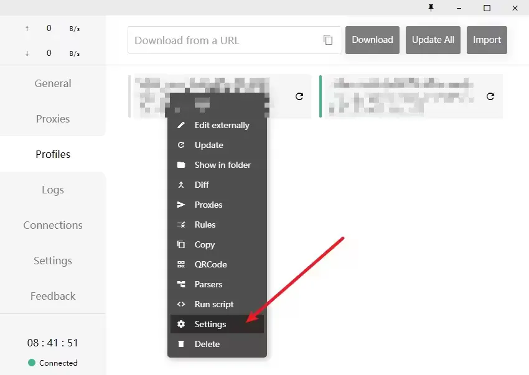Image resolution: width=529 pixels, height=375 pixels.
Task: Choose Update from the context menu
Action: coord(208,145)
